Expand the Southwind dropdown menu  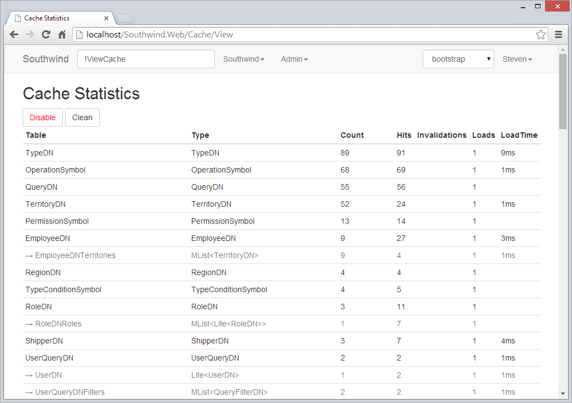tap(244, 59)
